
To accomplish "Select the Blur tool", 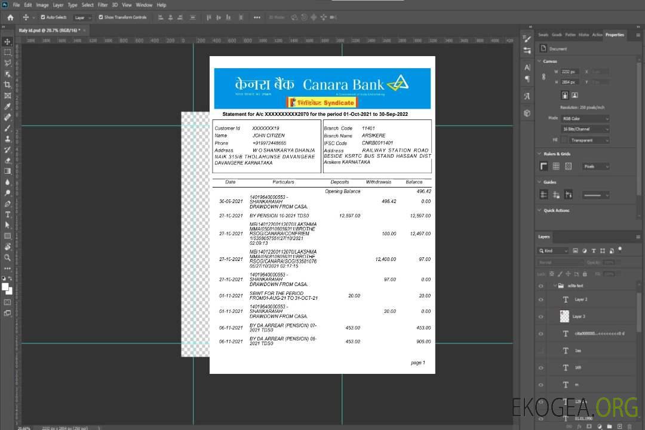I will 7,182.
